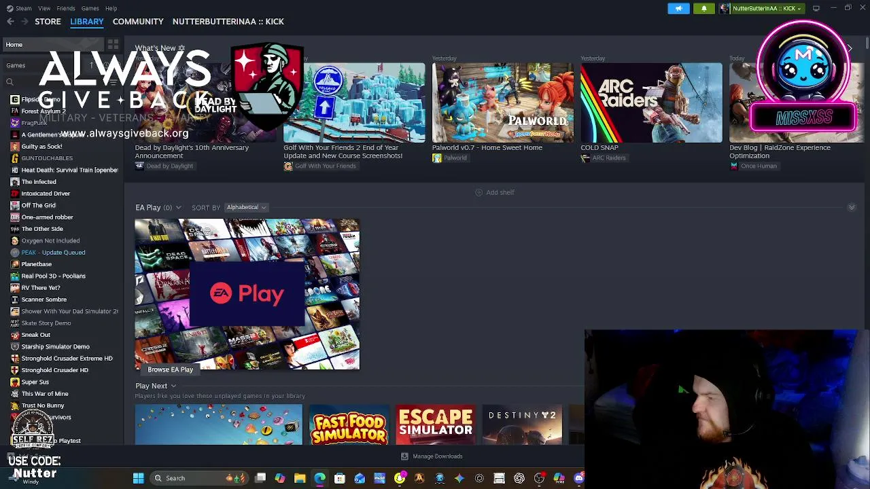This screenshot has width=870, height=489.
Task: Click the library search magnifier icon
Action: point(10,82)
